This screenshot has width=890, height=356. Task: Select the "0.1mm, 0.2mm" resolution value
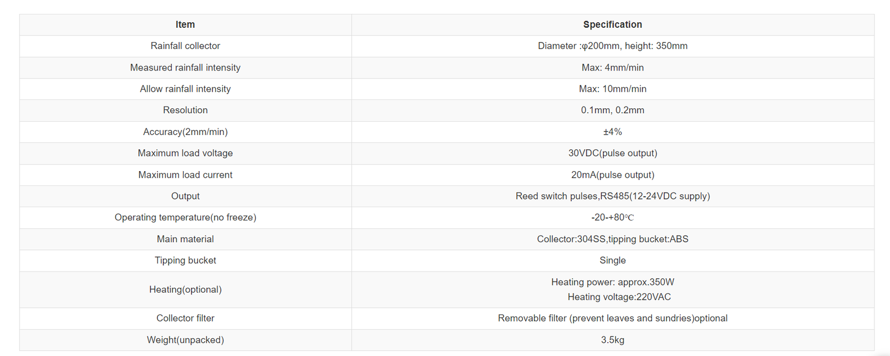(x=612, y=111)
